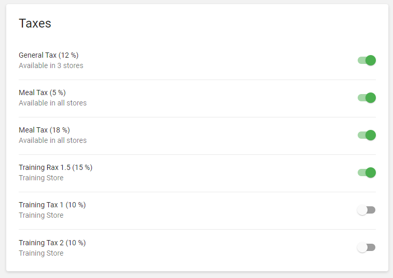Click 'Training Store' under Training Rax 1.5
393x278 pixels.
pos(41,178)
